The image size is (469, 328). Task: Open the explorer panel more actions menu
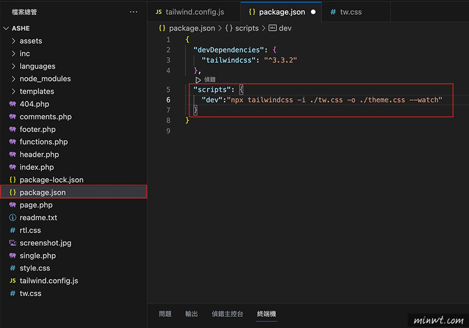[x=134, y=12]
